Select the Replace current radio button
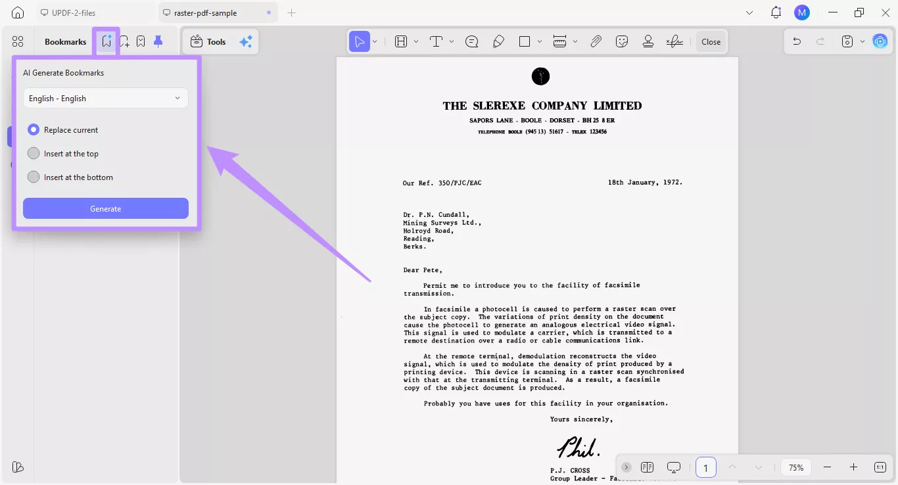The image size is (898, 485). coord(34,129)
